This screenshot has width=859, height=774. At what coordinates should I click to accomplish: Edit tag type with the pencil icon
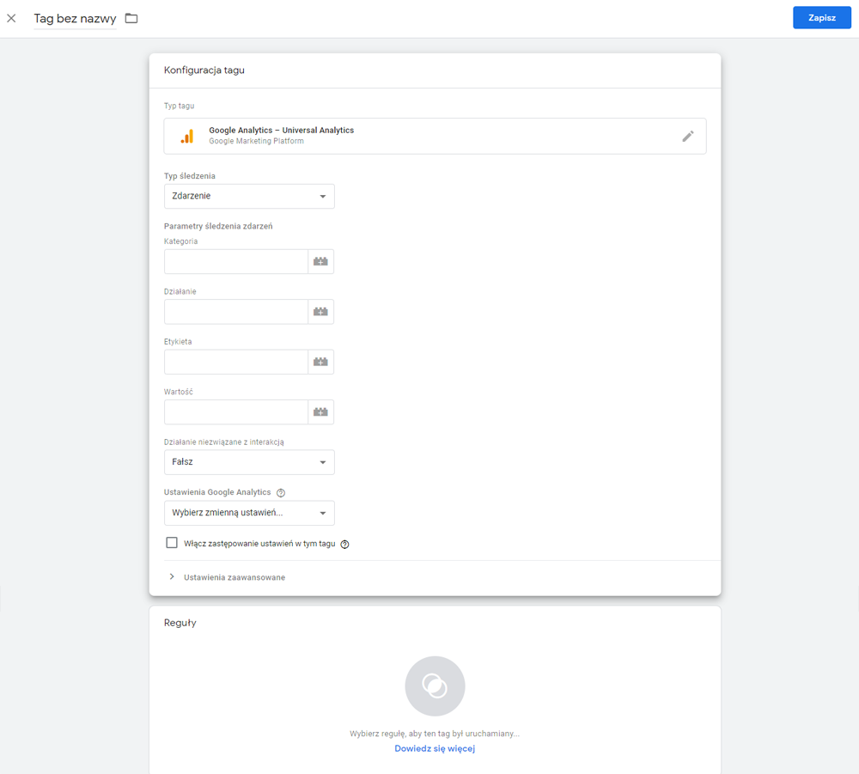[688, 137]
